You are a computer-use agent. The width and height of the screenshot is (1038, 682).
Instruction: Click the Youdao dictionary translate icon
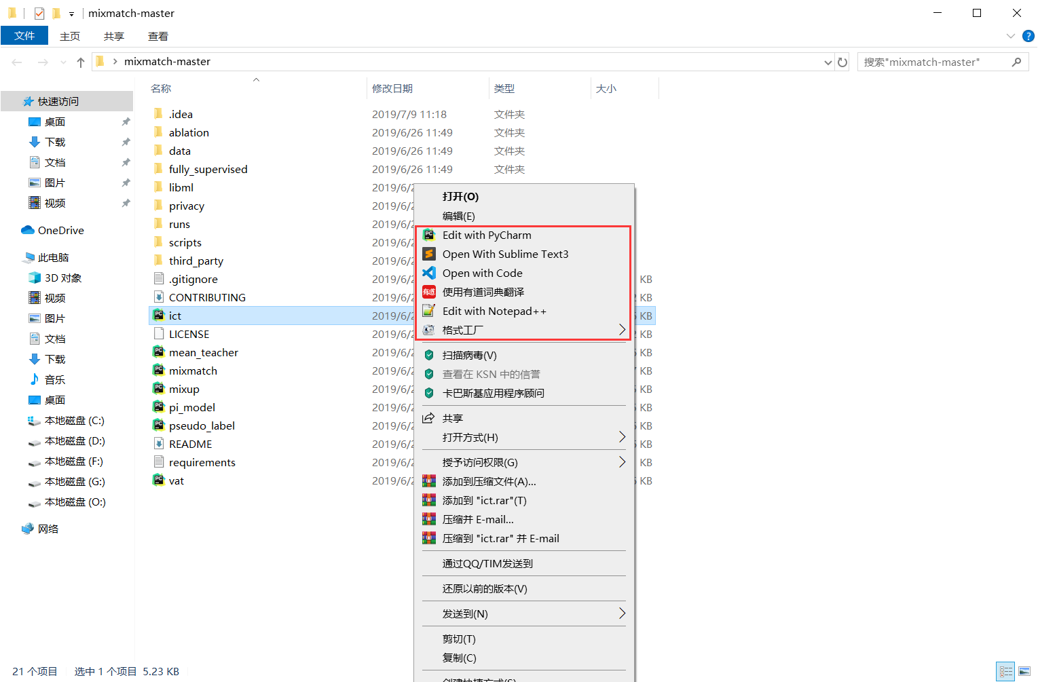429,292
